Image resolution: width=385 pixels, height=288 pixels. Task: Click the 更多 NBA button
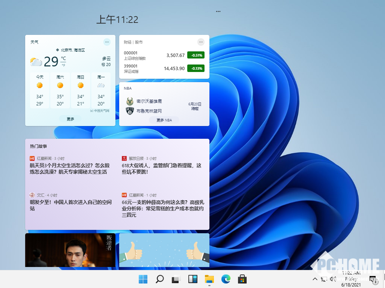(x=164, y=120)
